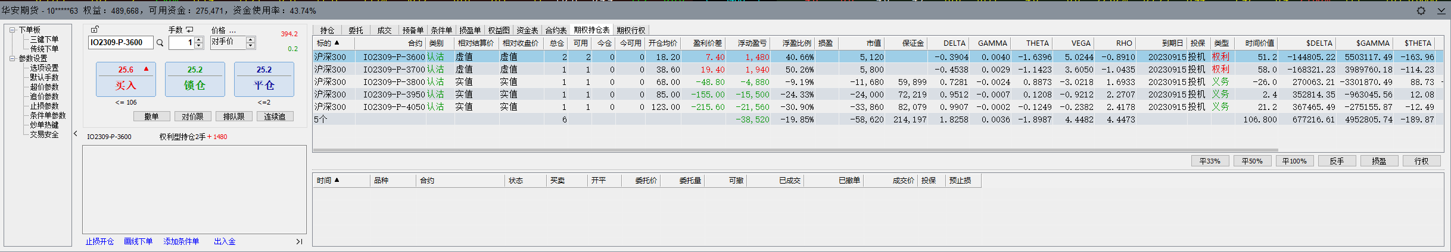The width and height of the screenshot is (1451, 252).
Task: Select the 期权持仓表 tab
Action: 591,30
